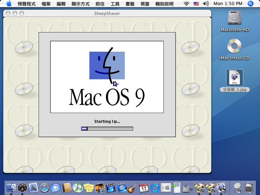260x195 pixels.
Task: Open the Apple menu
Action: [x=9, y=4]
